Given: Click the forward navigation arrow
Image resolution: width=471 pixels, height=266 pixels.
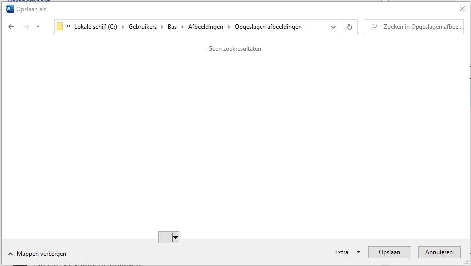Looking at the screenshot, I should [x=26, y=27].
